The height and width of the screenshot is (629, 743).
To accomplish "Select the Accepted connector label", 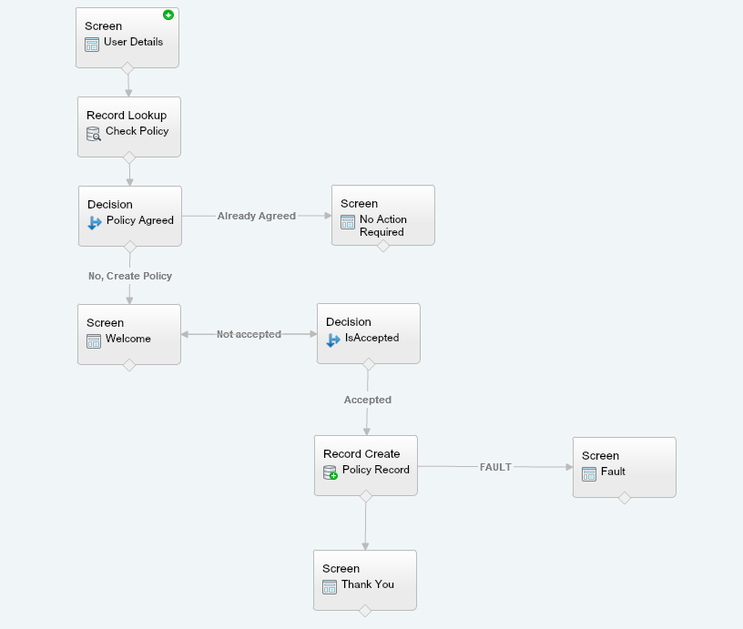I will (368, 400).
